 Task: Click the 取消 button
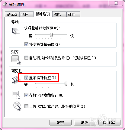tap(85, 122)
